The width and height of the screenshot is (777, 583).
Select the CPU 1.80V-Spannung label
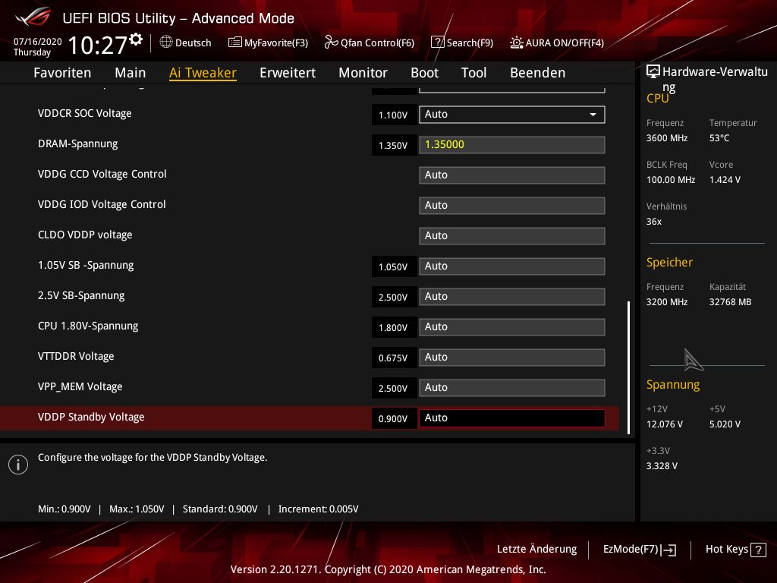tap(88, 326)
